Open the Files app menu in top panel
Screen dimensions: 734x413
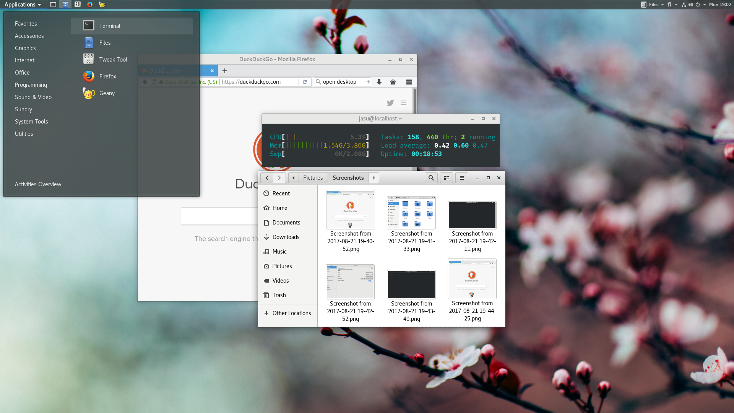653,5
